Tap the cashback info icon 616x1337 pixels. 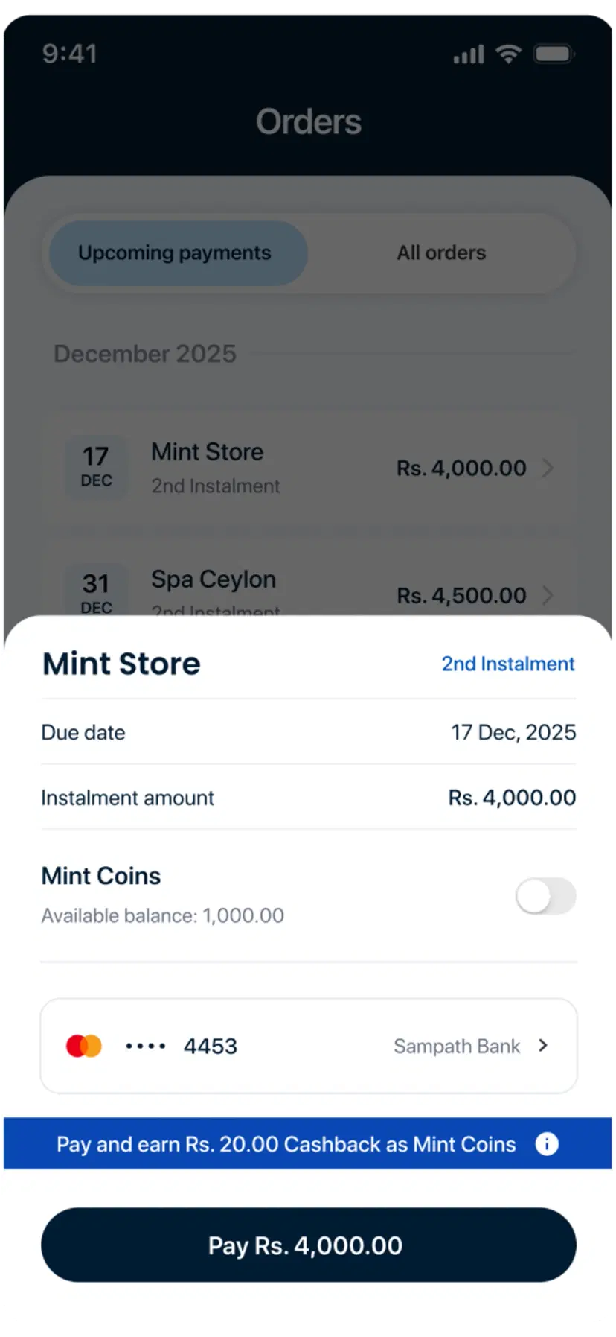[x=547, y=1144]
